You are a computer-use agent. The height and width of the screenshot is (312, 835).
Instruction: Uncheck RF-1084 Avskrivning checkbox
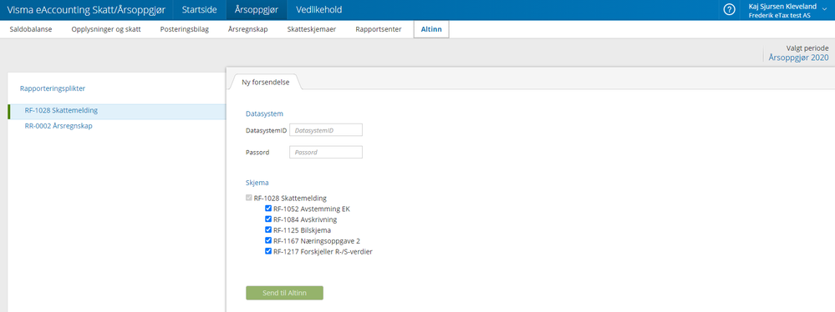pyautogui.click(x=268, y=219)
